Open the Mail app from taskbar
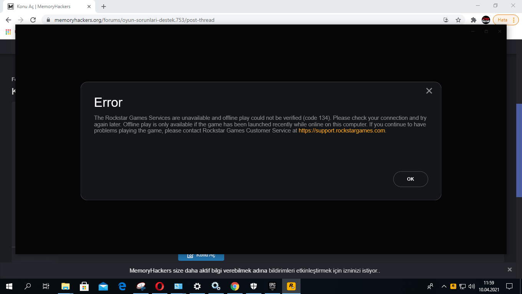Image resolution: width=522 pixels, height=294 pixels. coord(103,286)
